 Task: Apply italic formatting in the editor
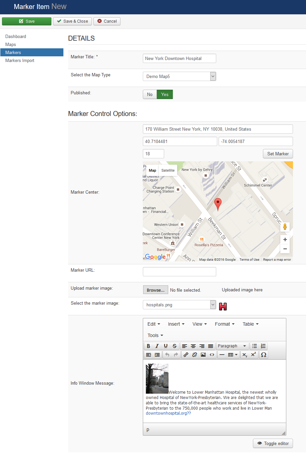pos(157,346)
